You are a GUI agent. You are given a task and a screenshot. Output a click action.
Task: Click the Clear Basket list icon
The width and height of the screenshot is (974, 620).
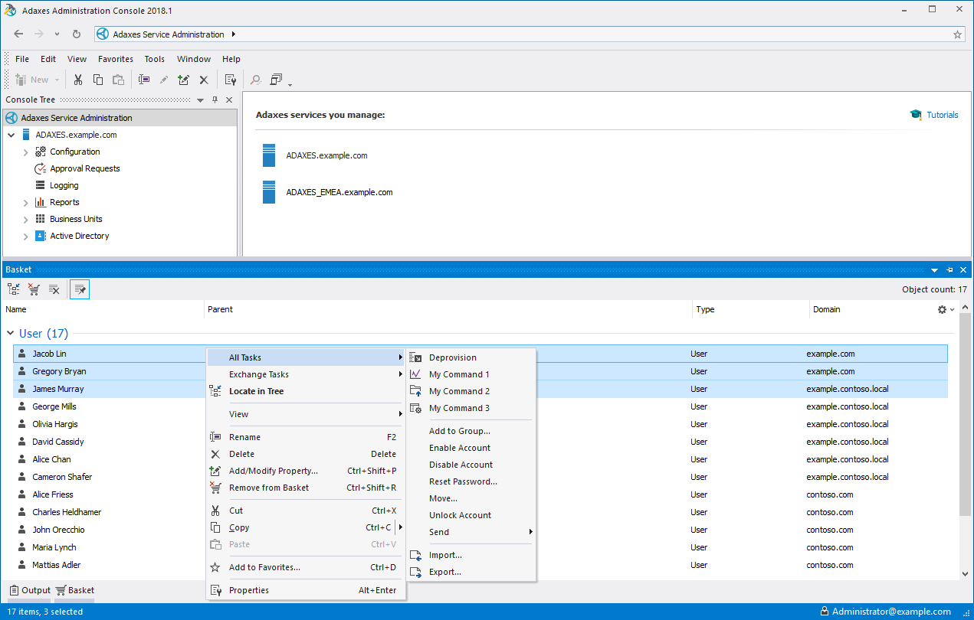tap(54, 289)
